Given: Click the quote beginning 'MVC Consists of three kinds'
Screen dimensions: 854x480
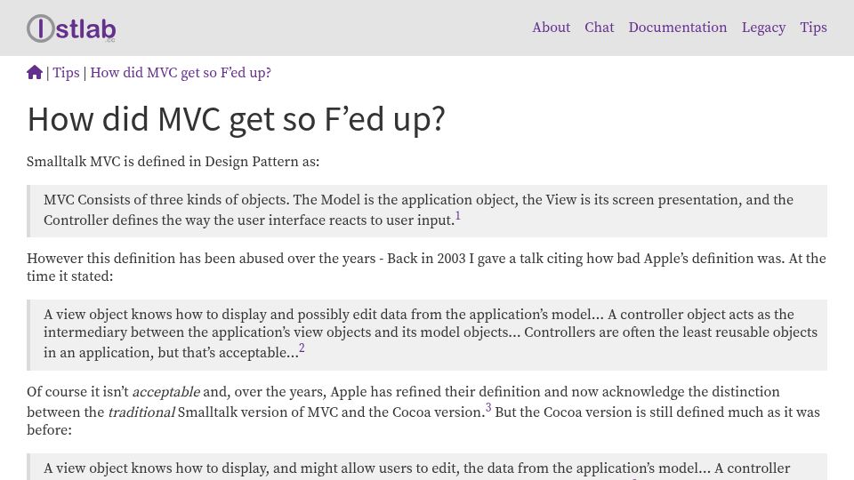Looking at the screenshot, I should coord(427,211).
